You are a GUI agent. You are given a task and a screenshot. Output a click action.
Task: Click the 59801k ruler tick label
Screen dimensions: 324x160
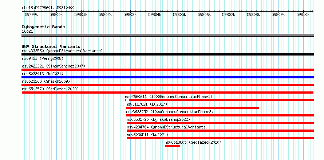pos(81,15)
